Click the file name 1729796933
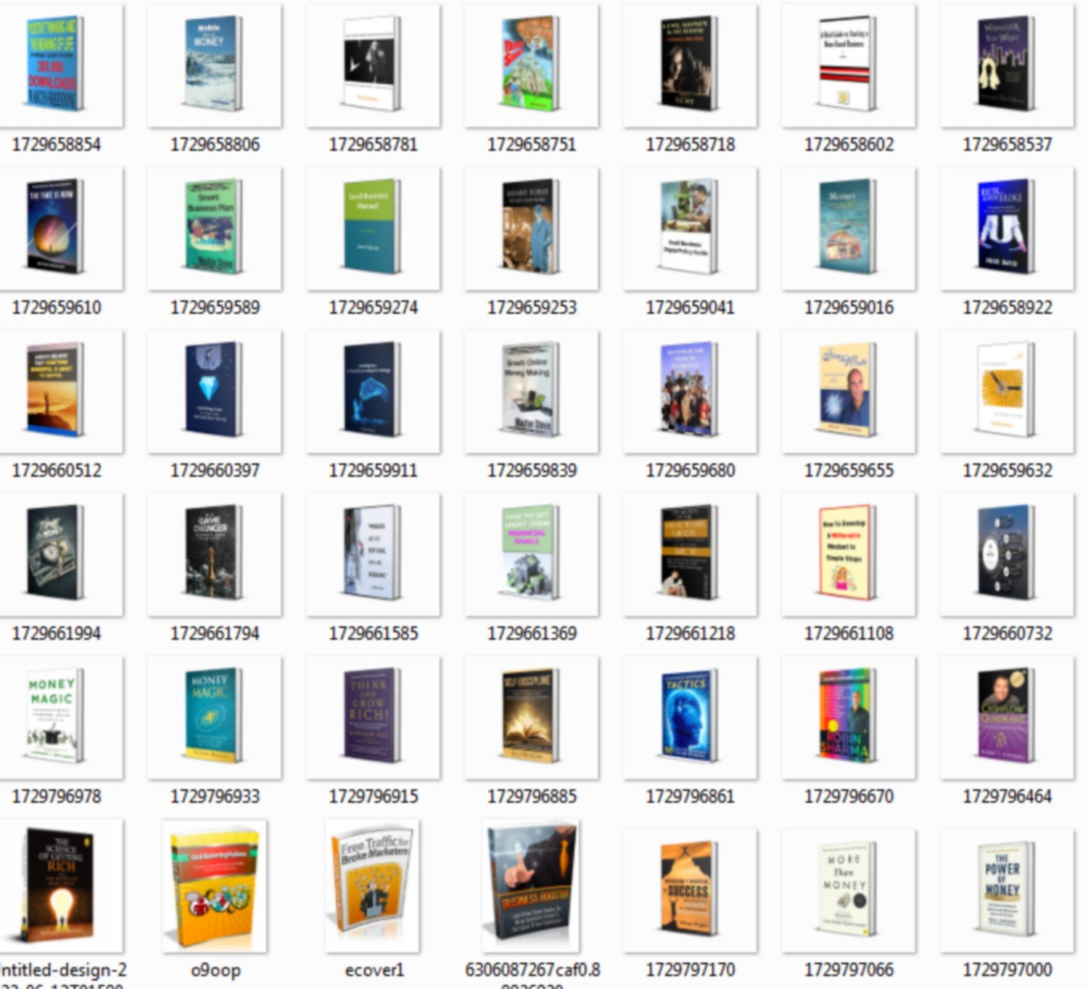This screenshot has width=1088, height=989. click(x=215, y=797)
